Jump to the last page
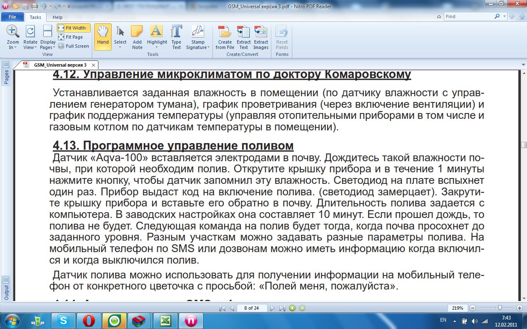This screenshot has height=329, width=527. [x=282, y=308]
